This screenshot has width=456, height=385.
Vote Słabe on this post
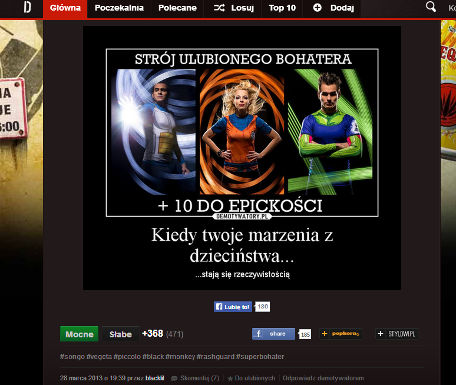coord(120,334)
